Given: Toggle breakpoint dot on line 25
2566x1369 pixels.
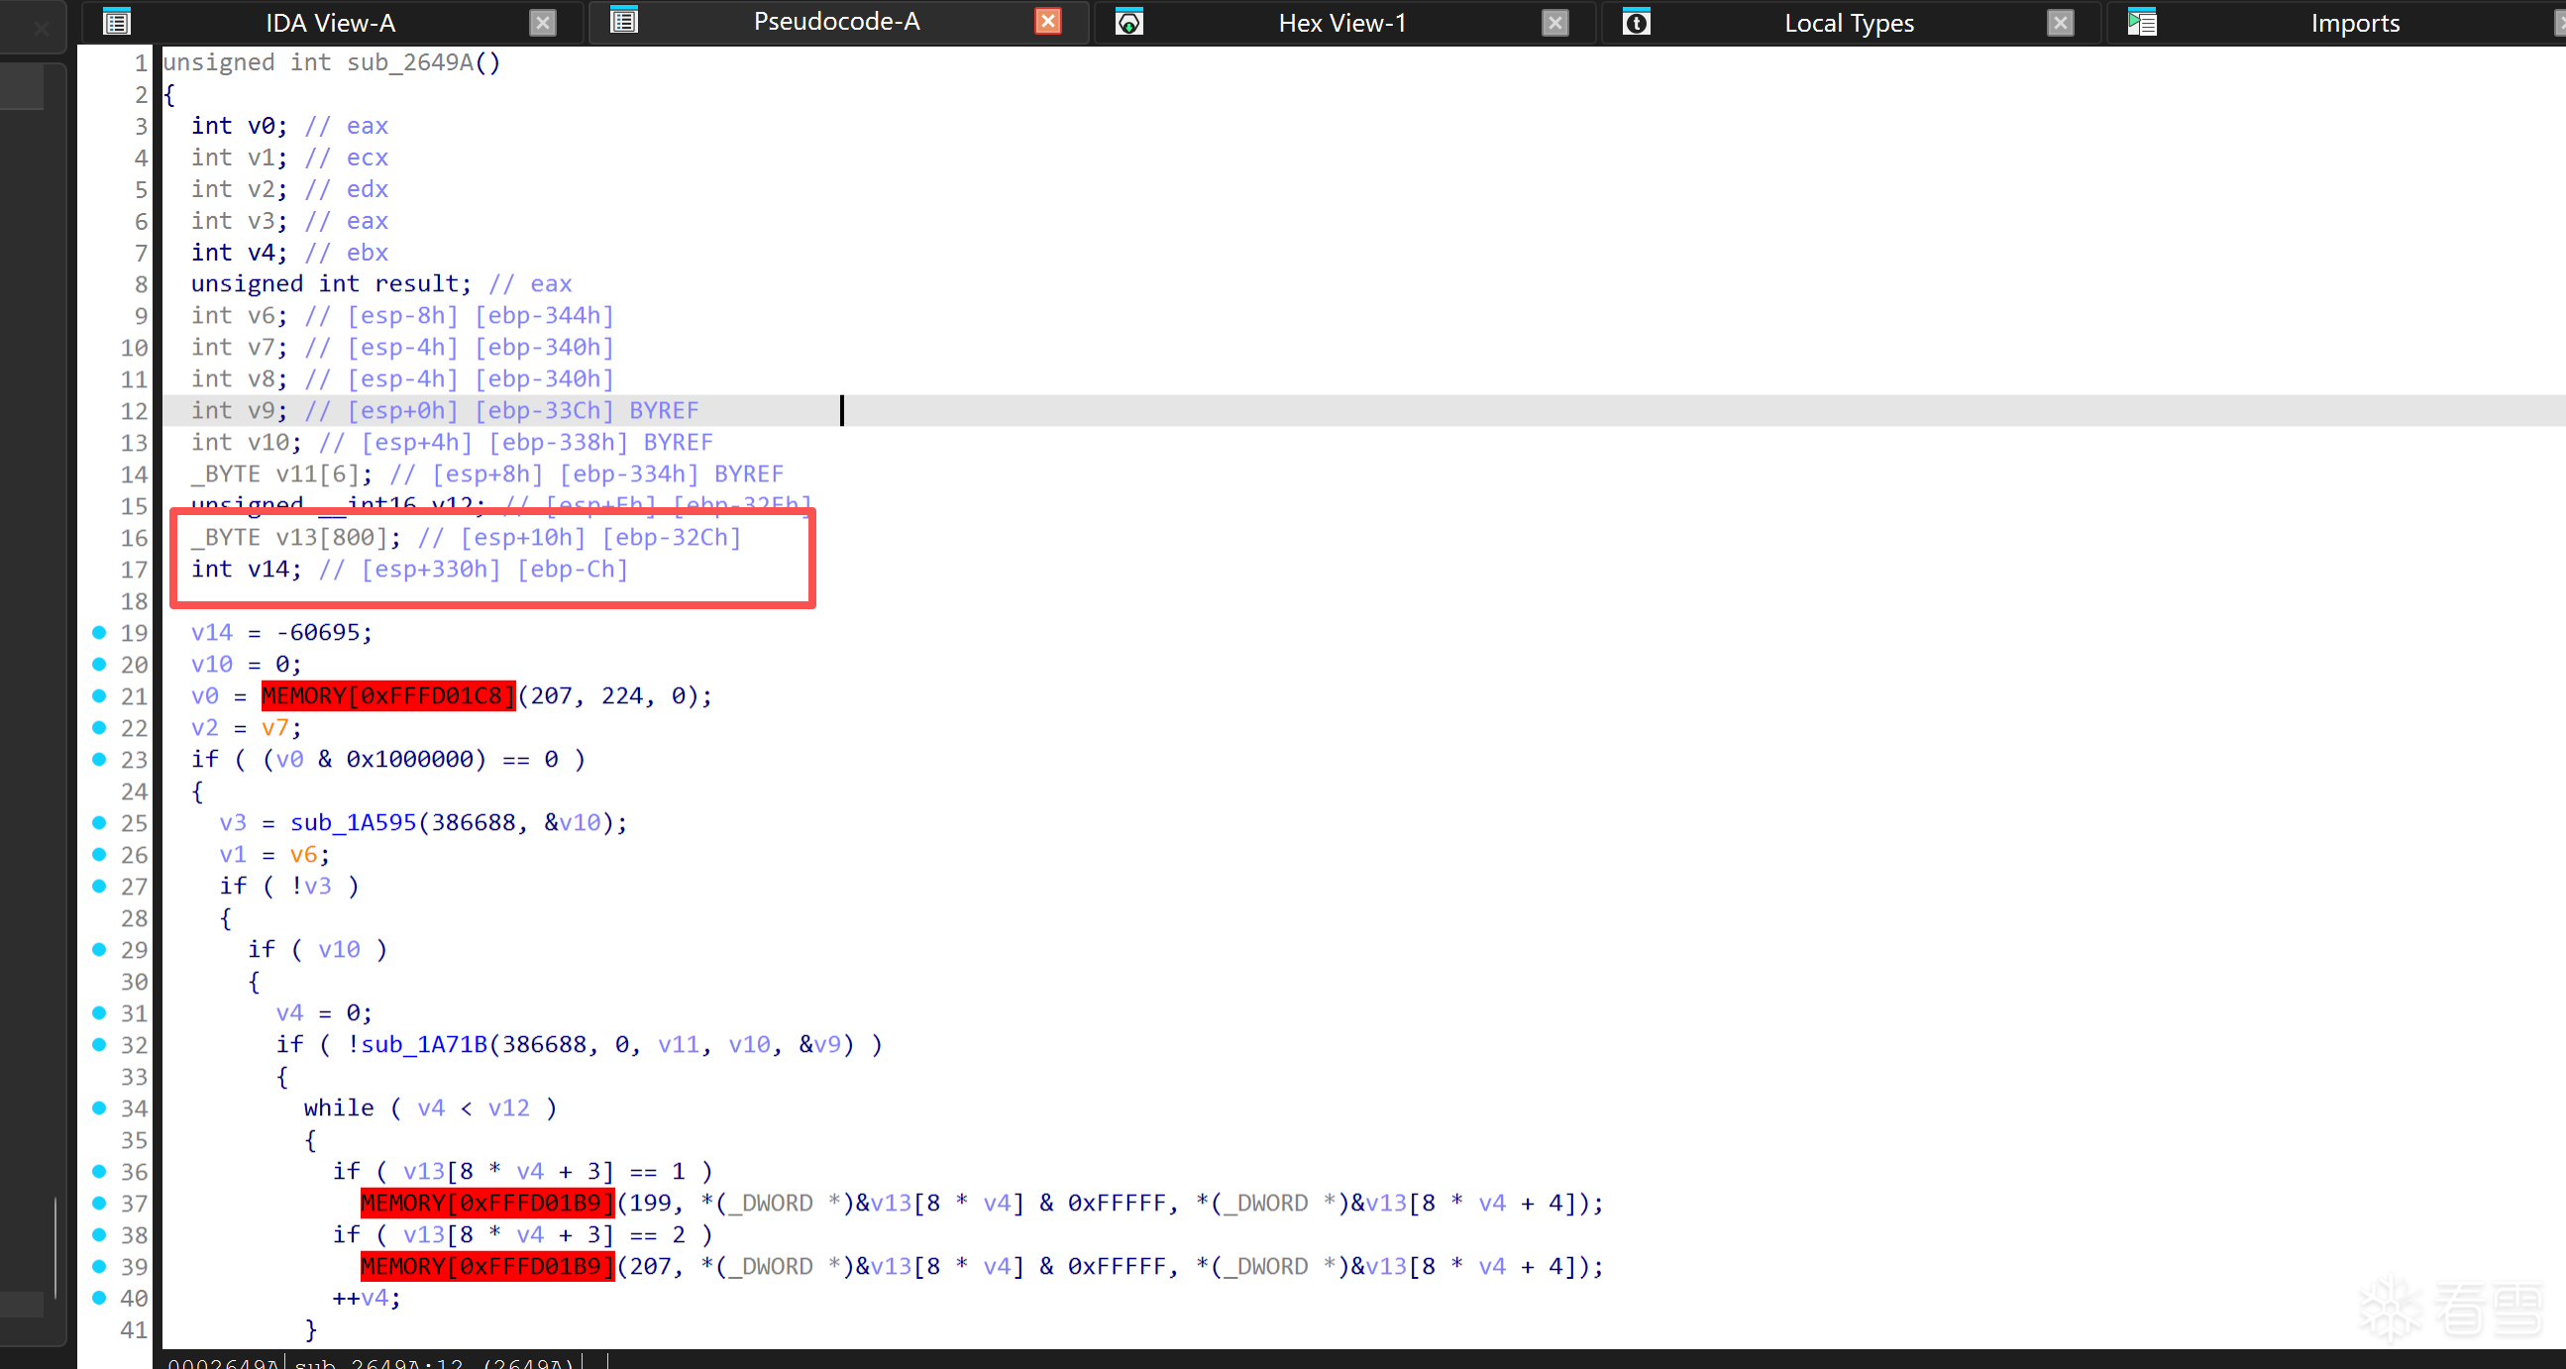Looking at the screenshot, I should point(100,822).
